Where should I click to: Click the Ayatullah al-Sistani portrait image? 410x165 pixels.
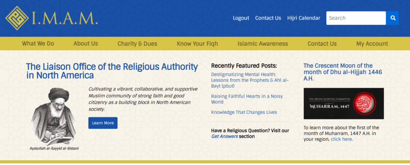54,117
